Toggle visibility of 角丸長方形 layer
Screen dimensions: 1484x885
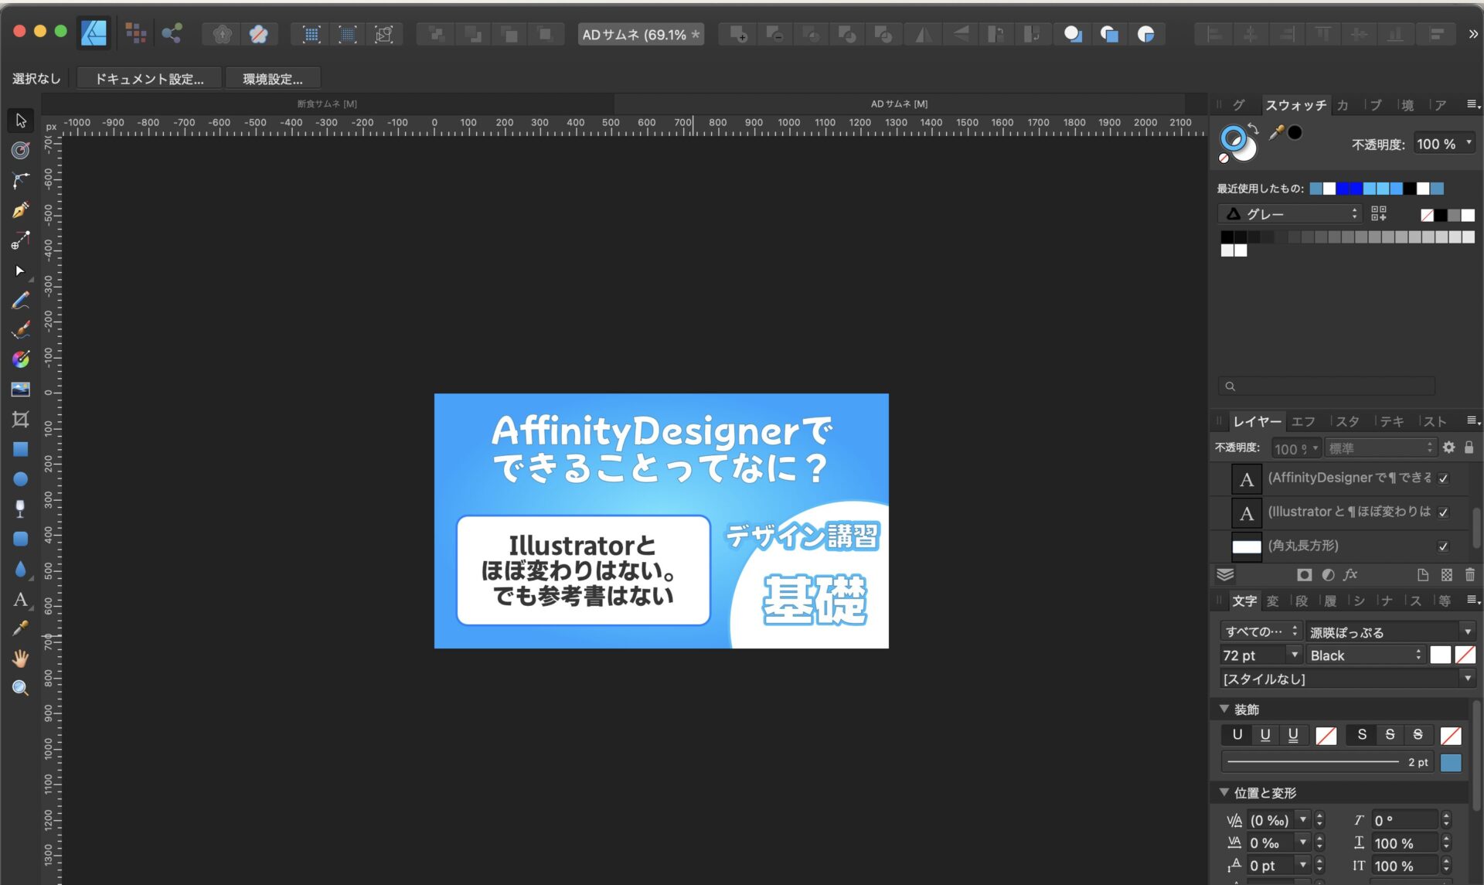[x=1443, y=546]
